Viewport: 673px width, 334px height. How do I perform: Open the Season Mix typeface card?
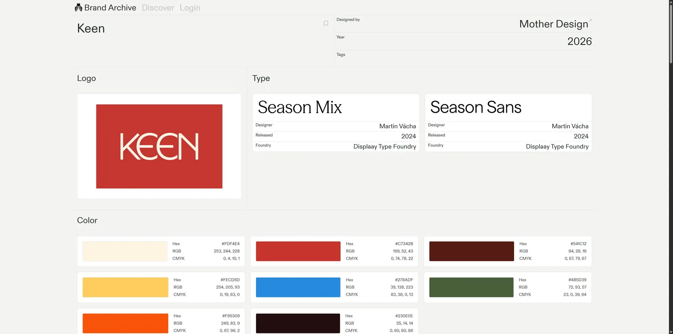pyautogui.click(x=336, y=123)
